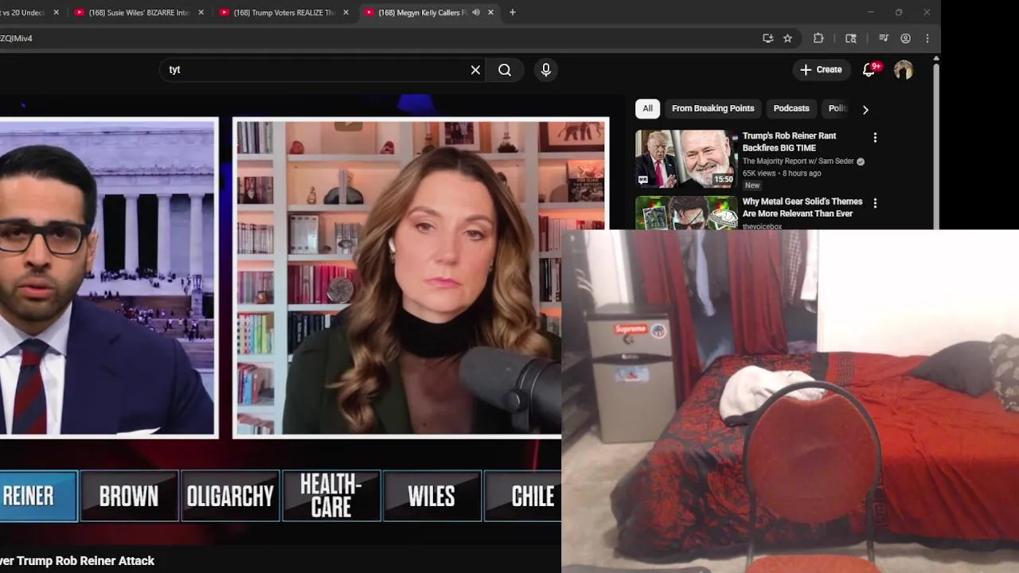Open 'Why Metal Gear Solid's Themes' title link

point(802,208)
